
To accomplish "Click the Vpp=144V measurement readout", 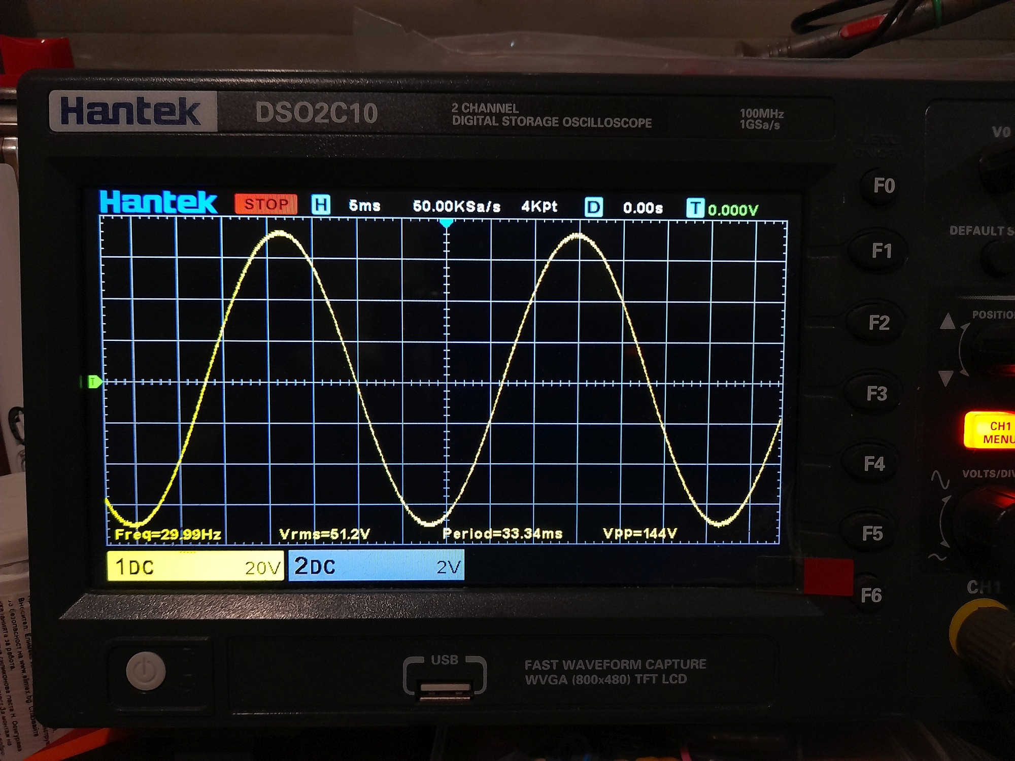I will [x=639, y=533].
